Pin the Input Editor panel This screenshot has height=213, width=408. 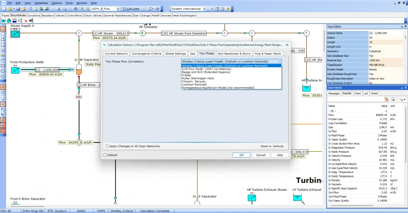pyautogui.click(x=405, y=27)
